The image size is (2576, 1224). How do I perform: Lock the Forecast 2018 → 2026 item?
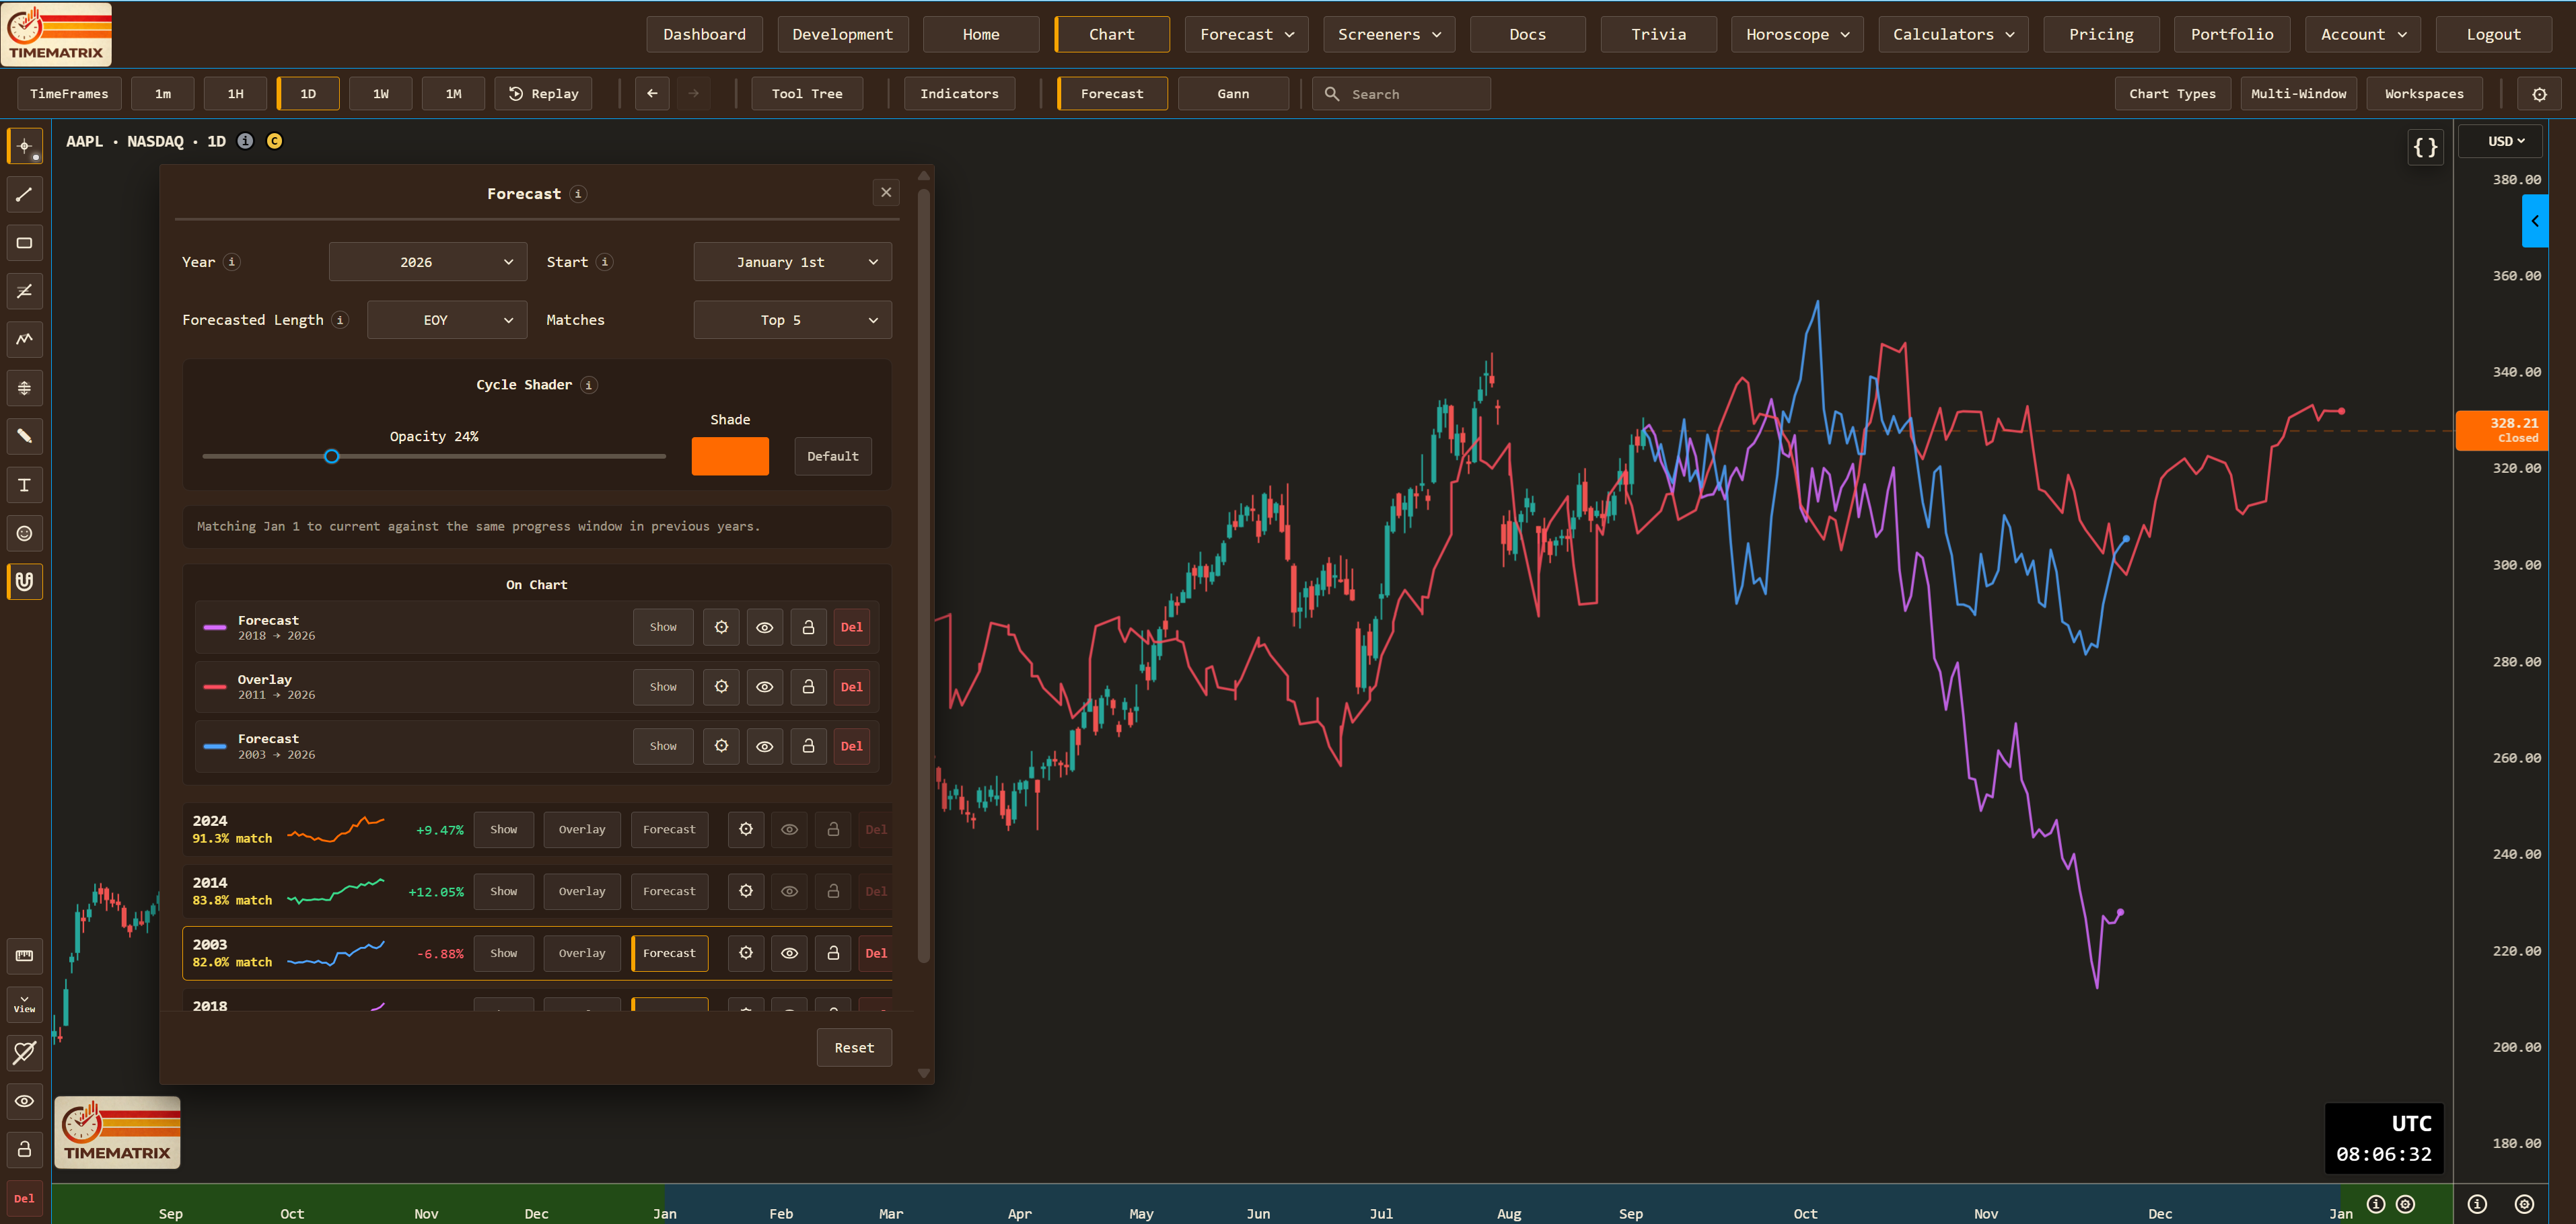[x=808, y=627]
